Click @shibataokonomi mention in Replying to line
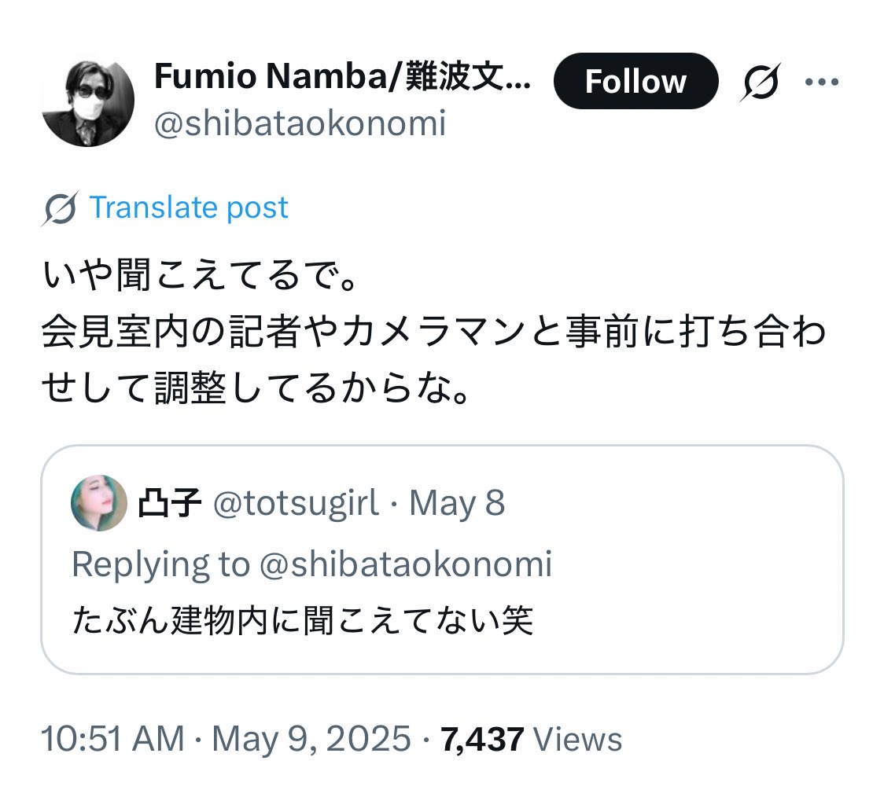The image size is (884, 801). [405, 564]
